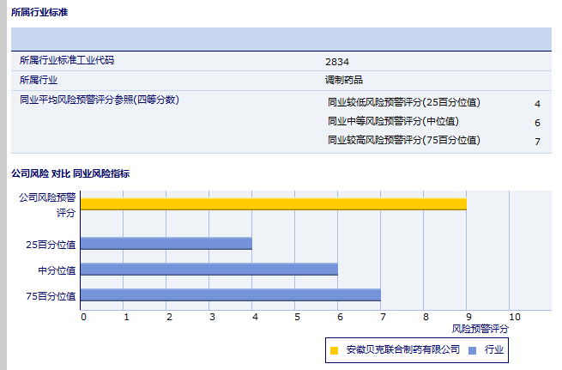Screen dimensions: 562x370
Task: Click the 25百分位值 blue bar
Action: 166,244
